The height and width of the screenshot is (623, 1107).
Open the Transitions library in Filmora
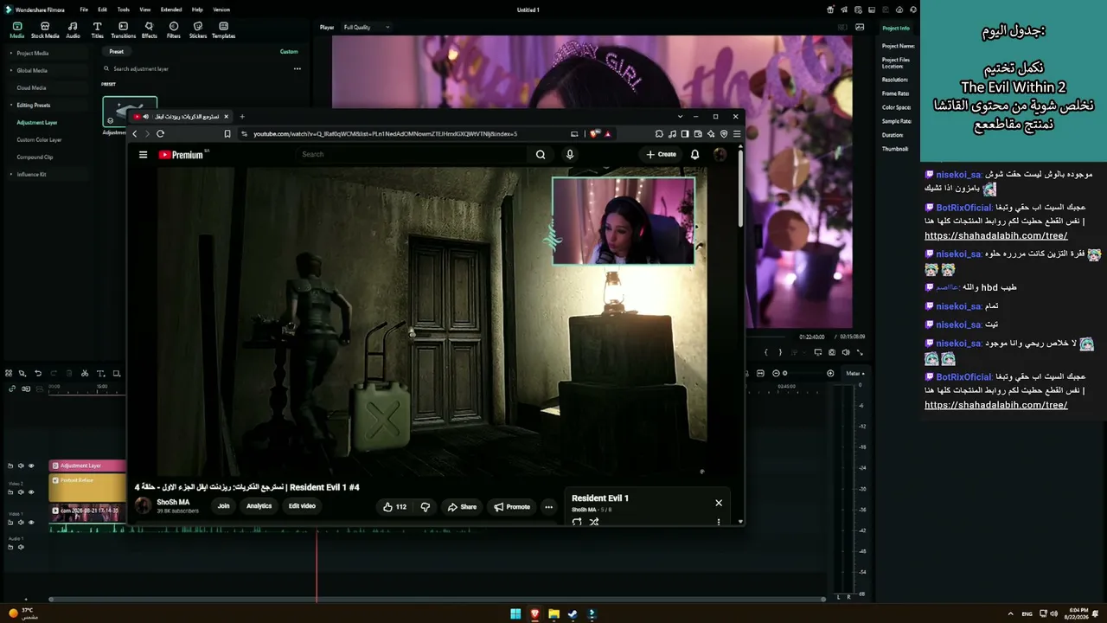coord(123,30)
